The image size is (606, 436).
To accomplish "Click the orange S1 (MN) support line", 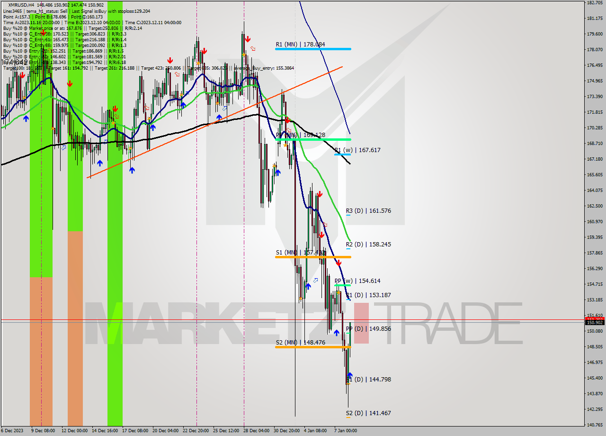I will 313,257.
